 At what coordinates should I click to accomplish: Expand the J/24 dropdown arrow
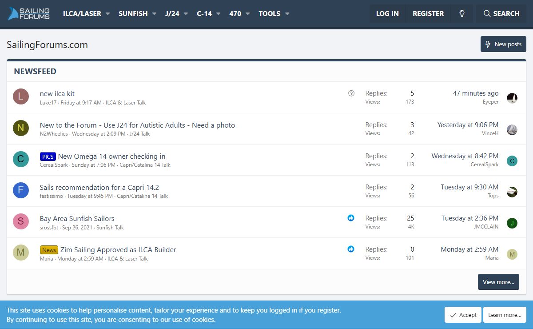click(186, 14)
